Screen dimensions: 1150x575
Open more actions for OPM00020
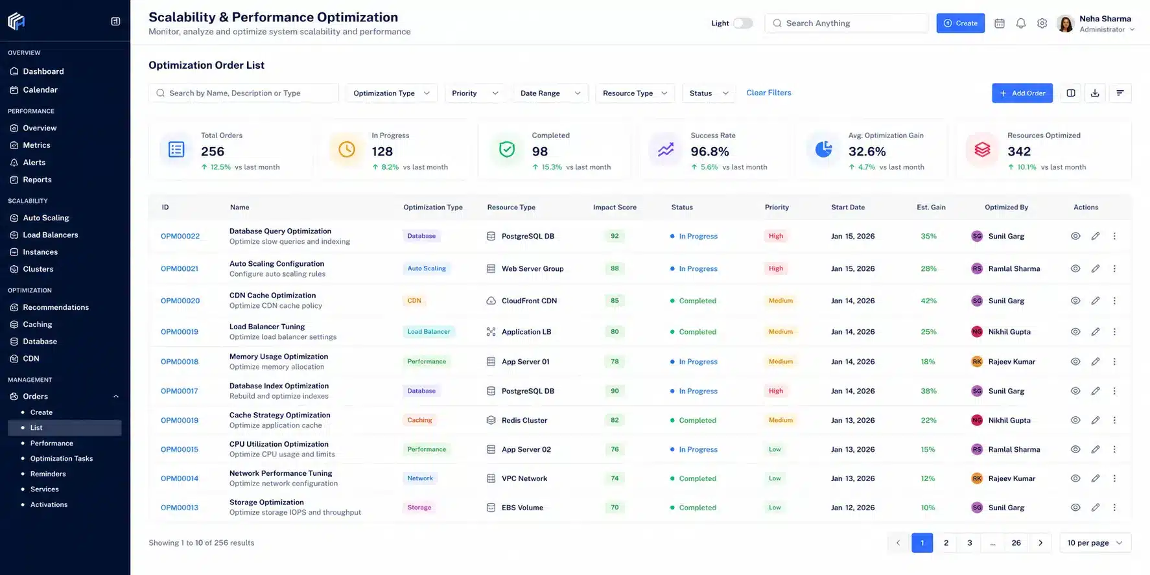(1114, 301)
